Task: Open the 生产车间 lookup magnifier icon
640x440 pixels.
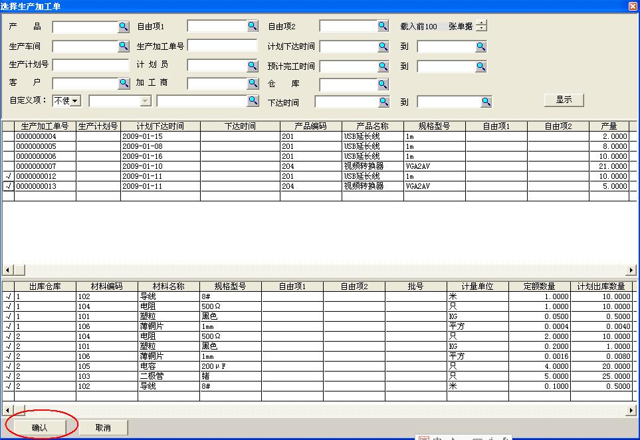Action: tap(122, 46)
